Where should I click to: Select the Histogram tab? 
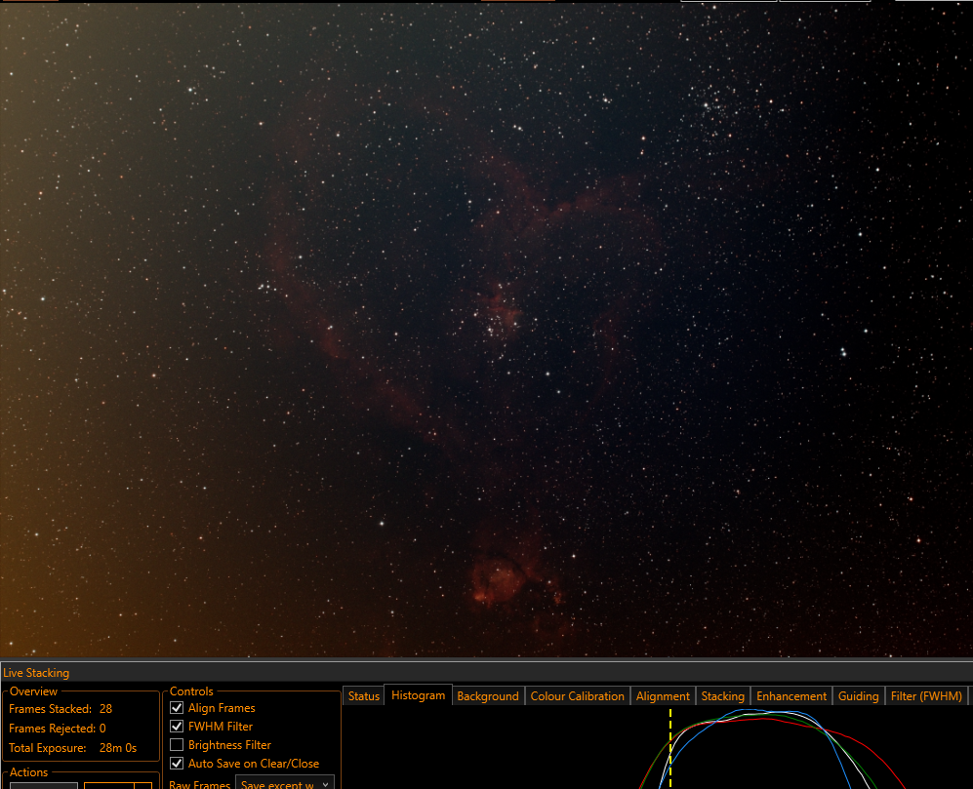[419, 695]
